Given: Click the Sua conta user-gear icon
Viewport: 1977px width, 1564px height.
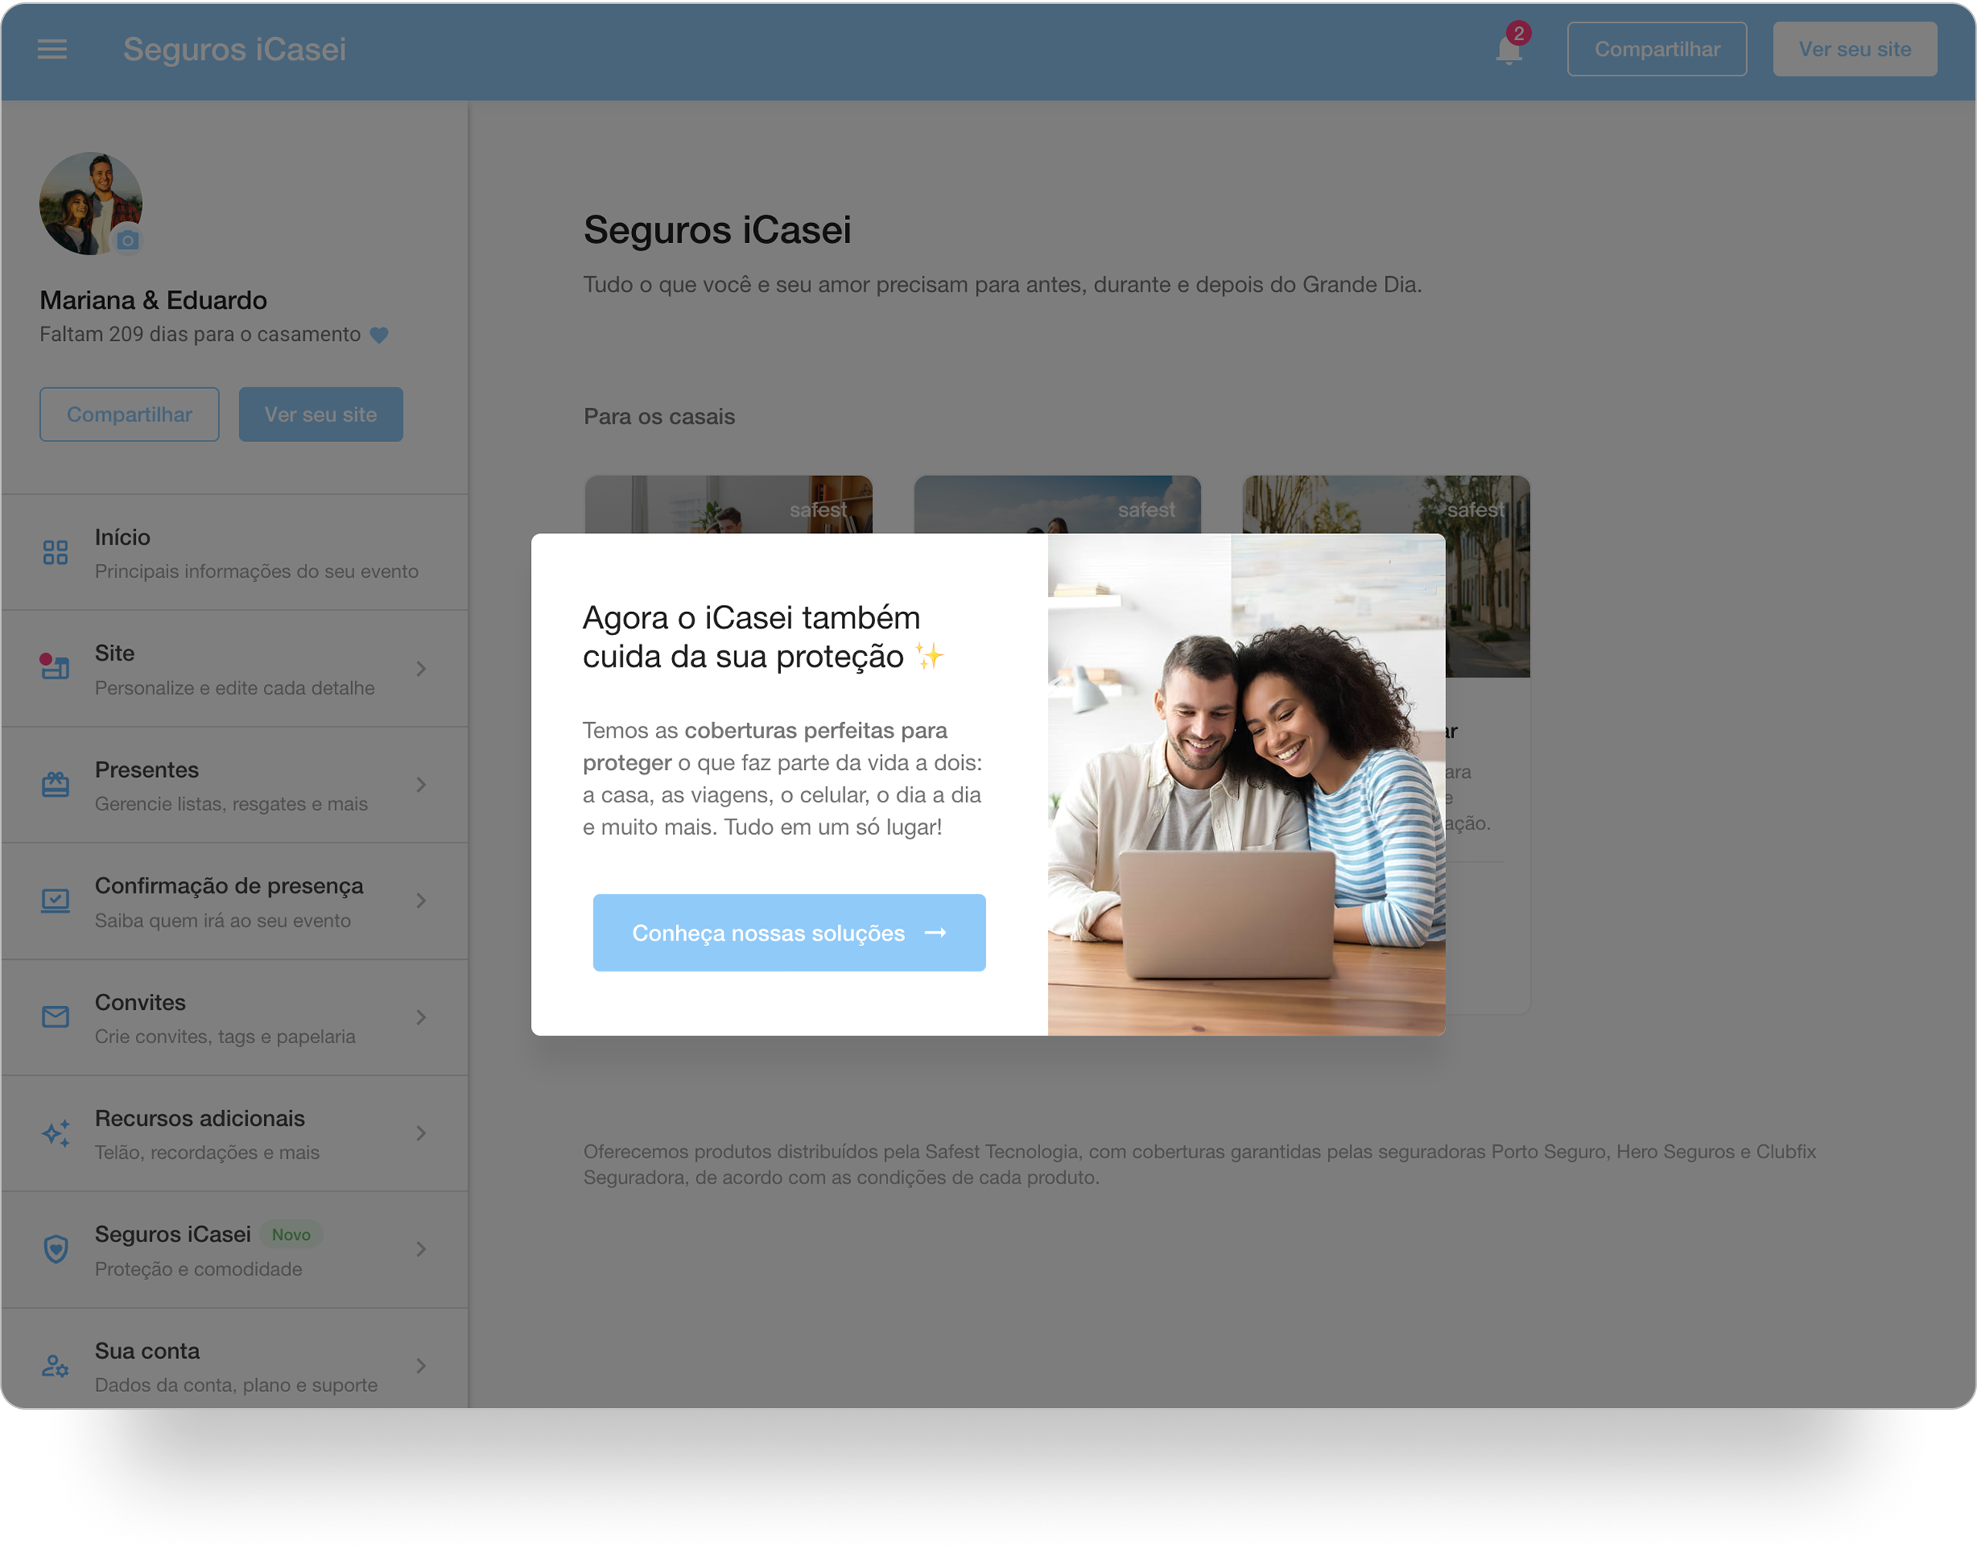Looking at the screenshot, I should click(x=55, y=1366).
